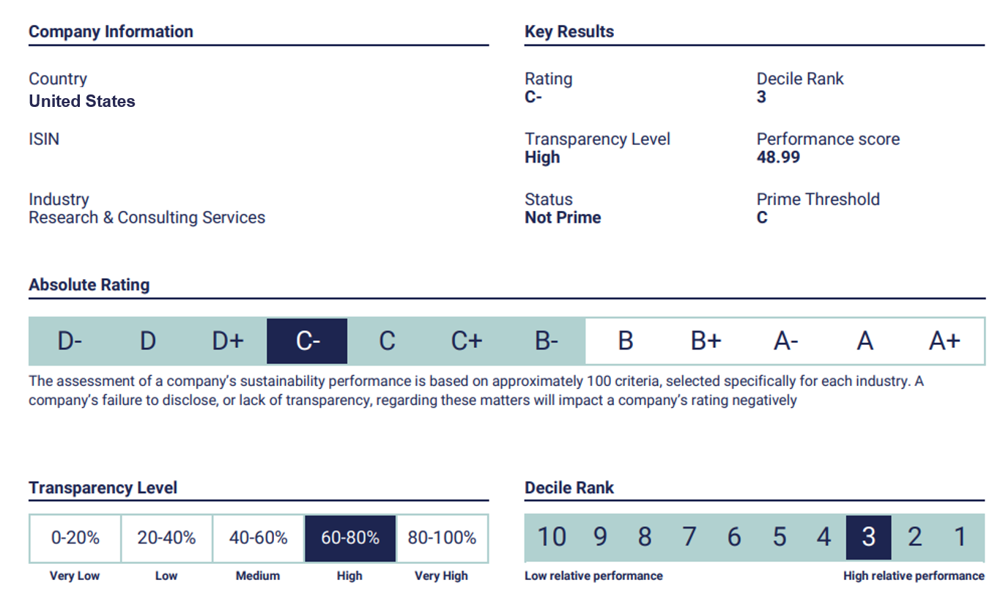Click the C+ rating cell

466,341
